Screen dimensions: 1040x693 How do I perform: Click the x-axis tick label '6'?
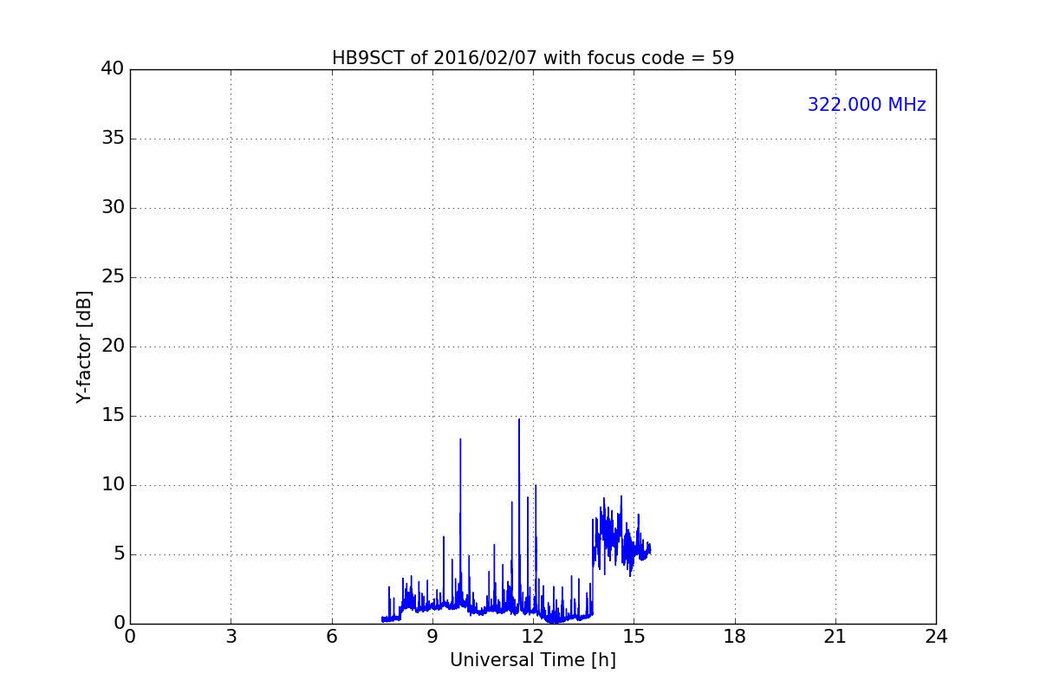[x=332, y=637]
